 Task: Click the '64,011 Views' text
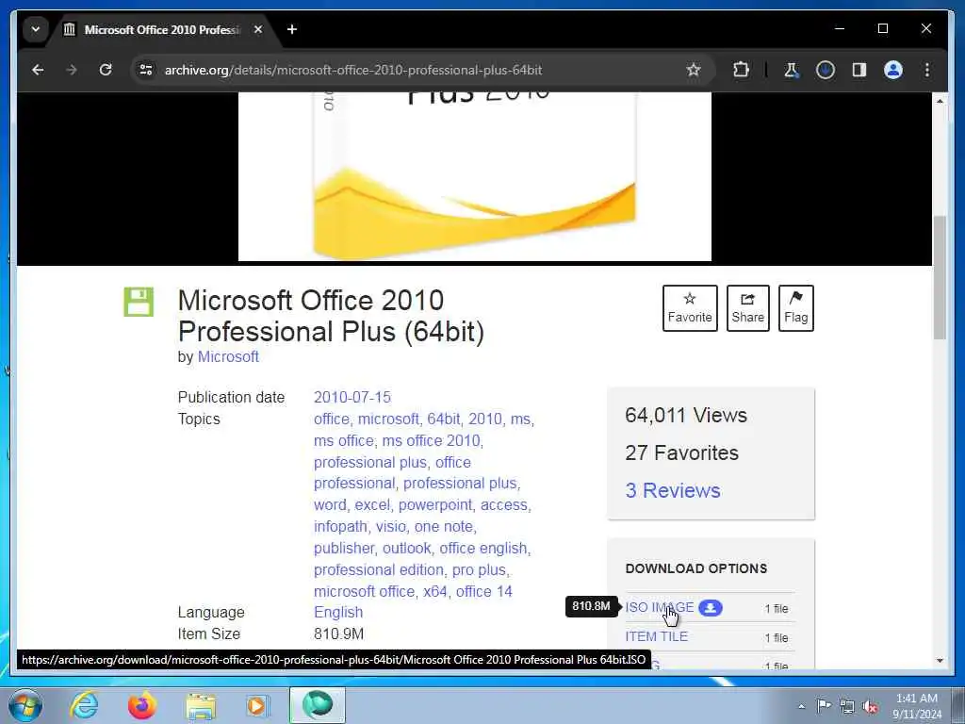686,416
